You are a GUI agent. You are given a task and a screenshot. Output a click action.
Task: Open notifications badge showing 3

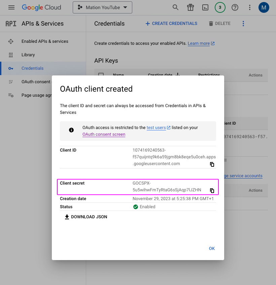coord(220,7)
